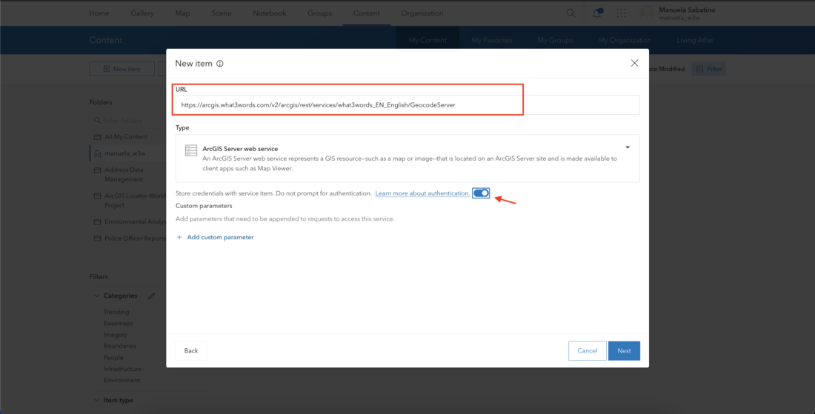Open the notifications bell icon
Image resolution: width=815 pixels, height=414 pixels.
[596, 13]
